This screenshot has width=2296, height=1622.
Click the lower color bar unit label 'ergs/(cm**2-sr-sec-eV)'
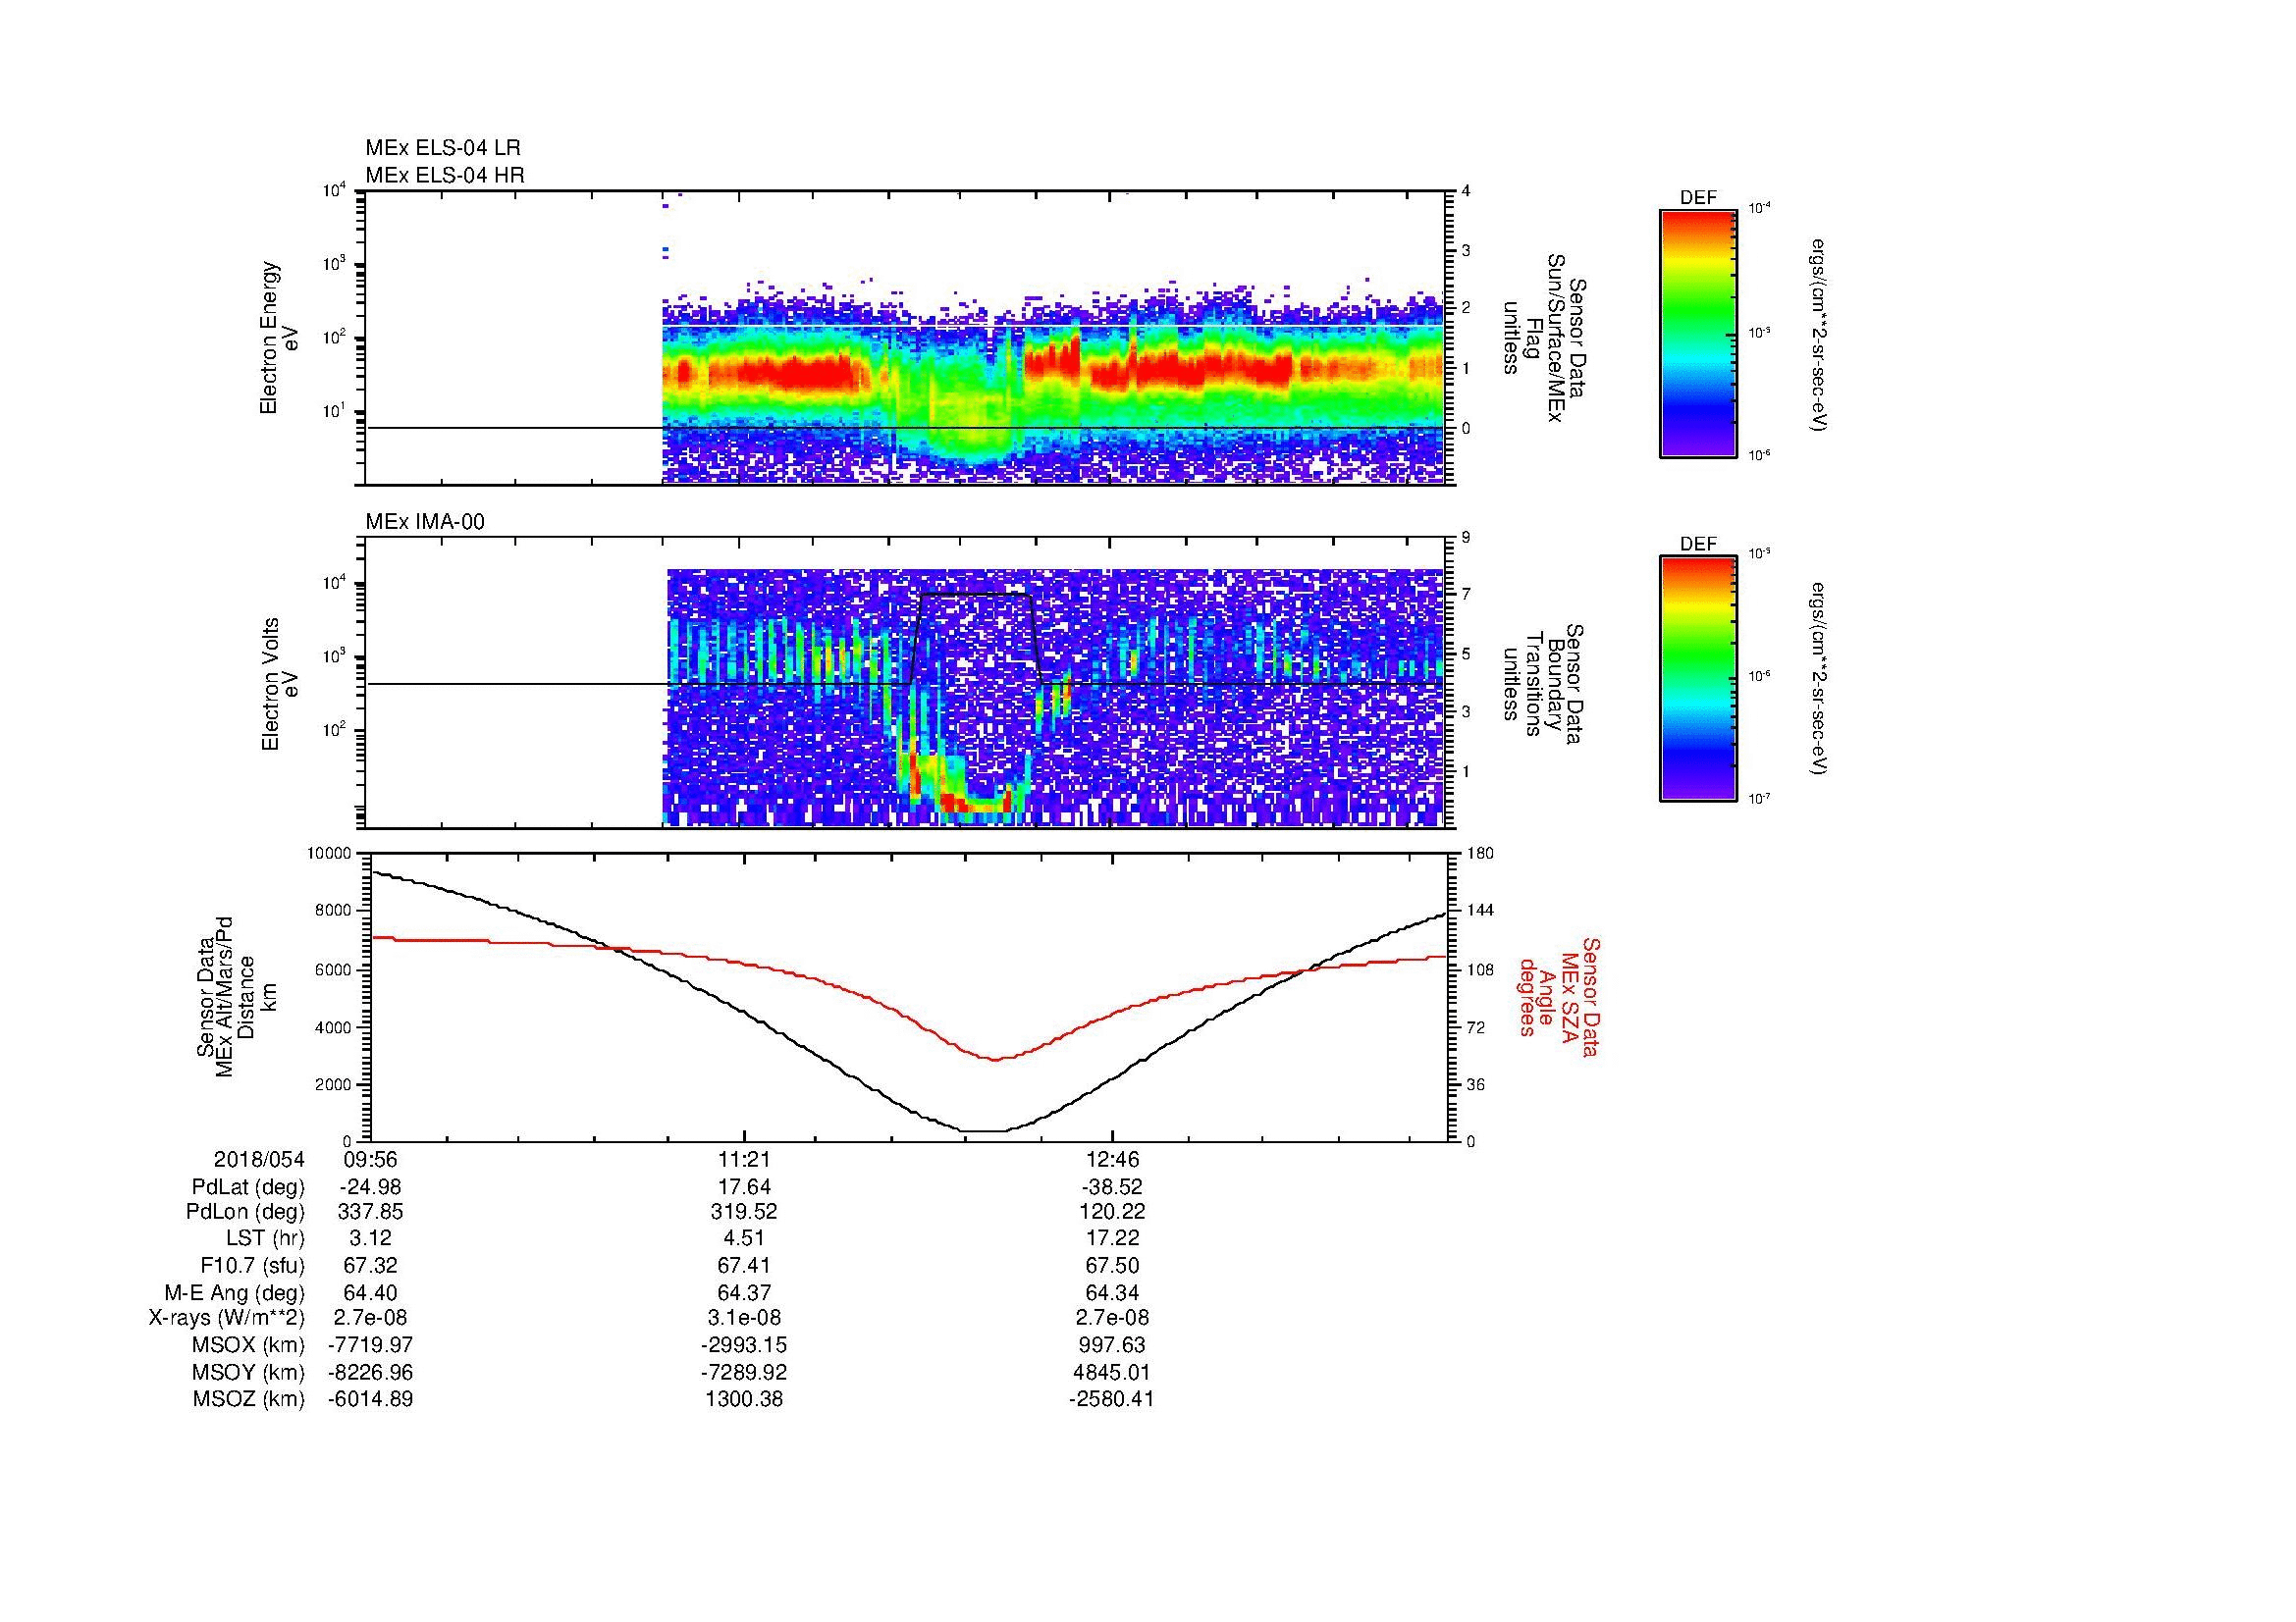pos(1818,680)
